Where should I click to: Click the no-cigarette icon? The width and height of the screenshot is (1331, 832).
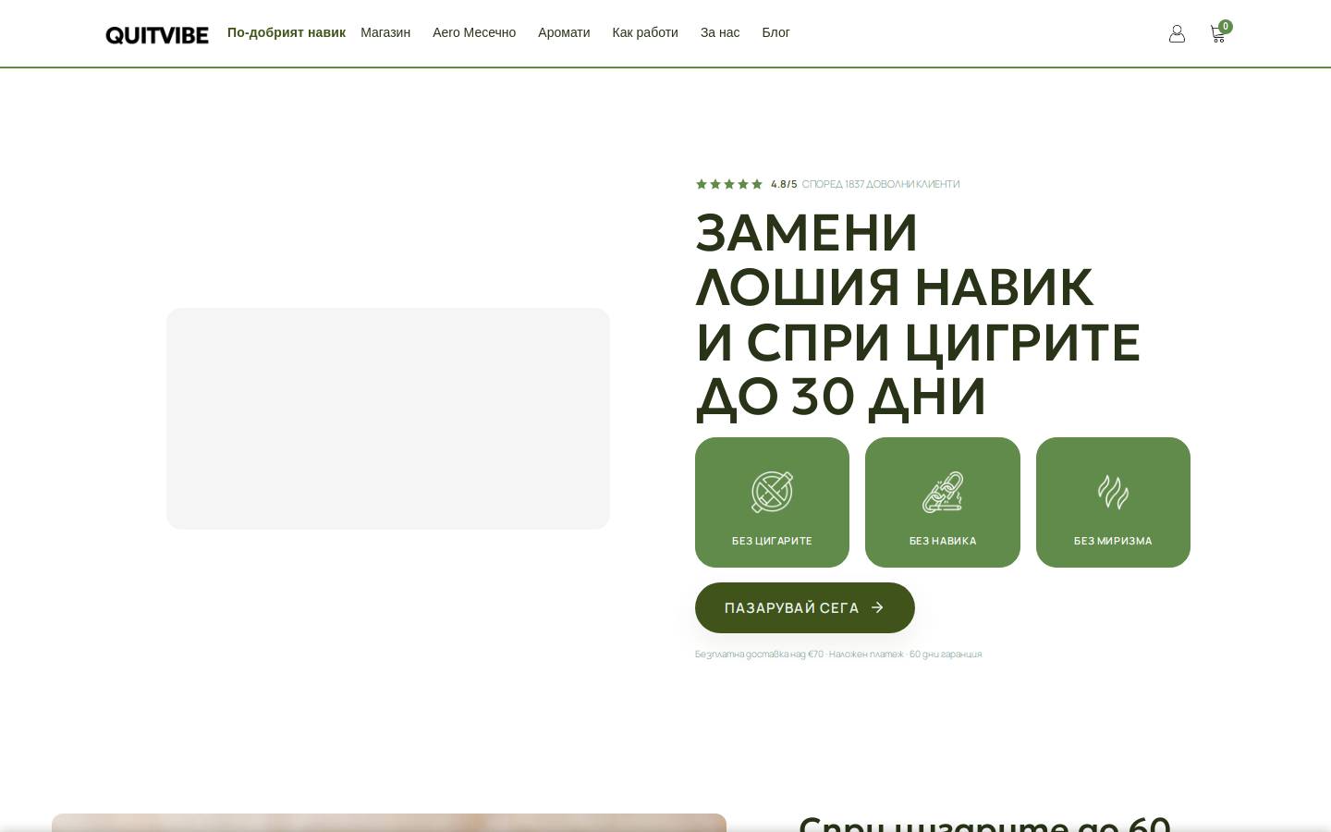(x=772, y=492)
